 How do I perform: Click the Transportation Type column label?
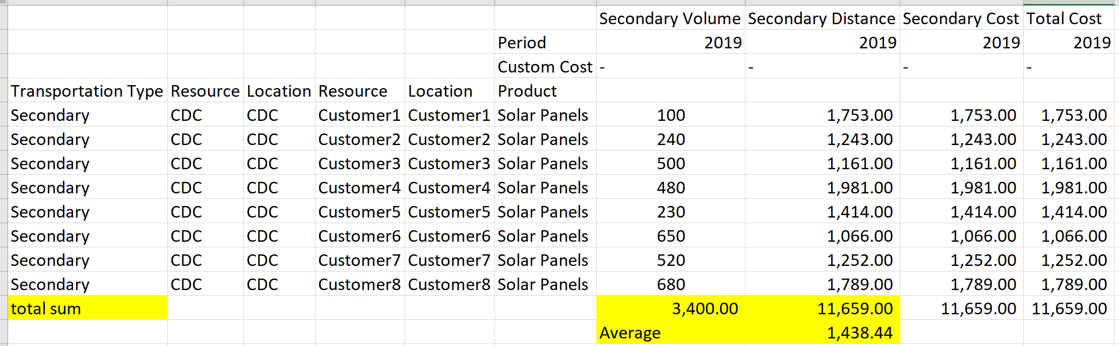tap(87, 91)
